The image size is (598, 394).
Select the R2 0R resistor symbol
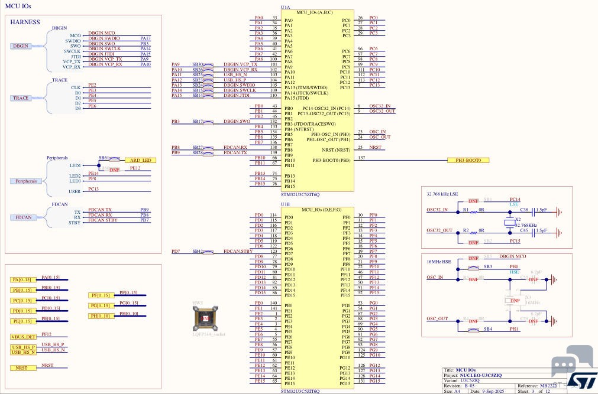click(473, 232)
